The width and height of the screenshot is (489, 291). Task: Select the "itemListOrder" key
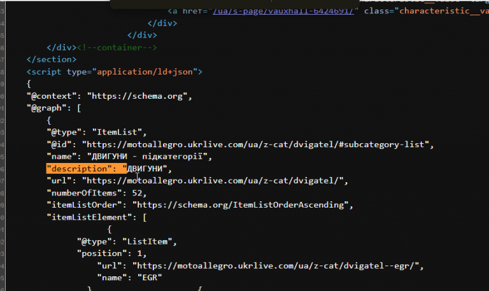[87, 205]
